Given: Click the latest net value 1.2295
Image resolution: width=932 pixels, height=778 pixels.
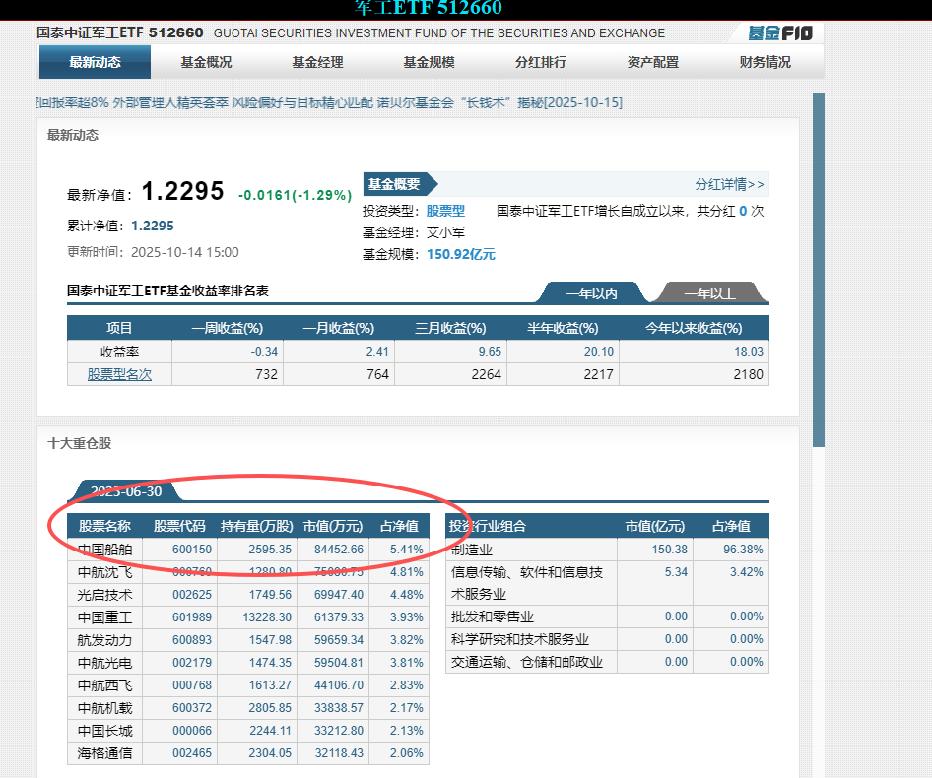Looking at the screenshot, I should coord(182,191).
